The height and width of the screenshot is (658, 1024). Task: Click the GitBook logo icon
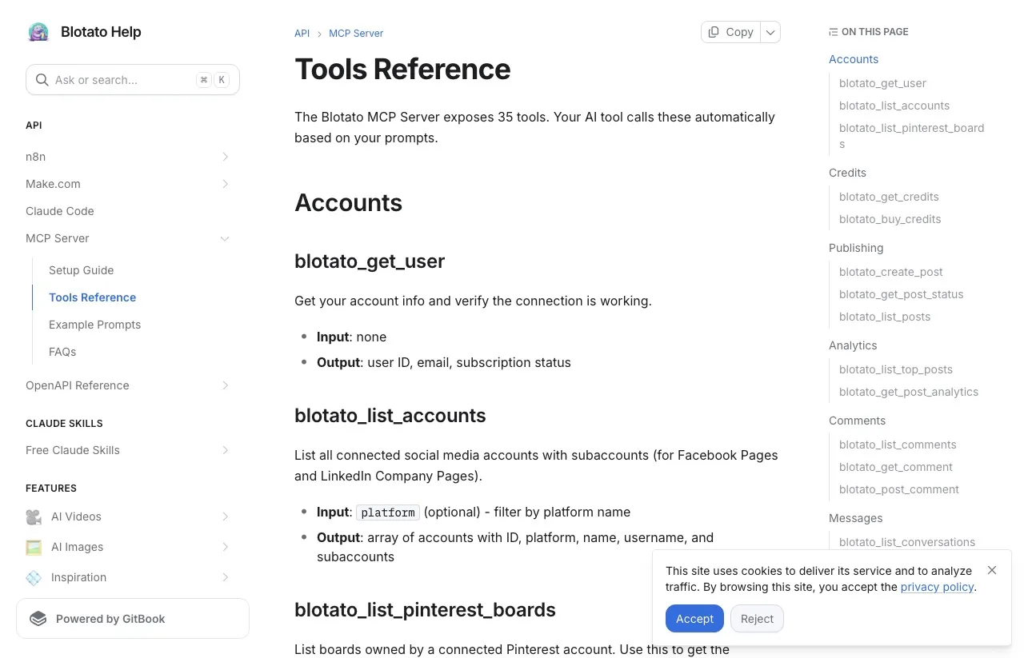pos(38,619)
